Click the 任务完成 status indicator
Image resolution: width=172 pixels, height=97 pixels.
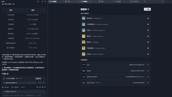(x=5, y=87)
